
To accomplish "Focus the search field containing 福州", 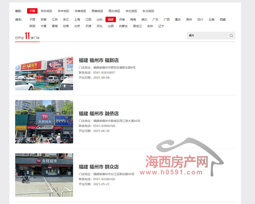I will (x=211, y=35).
